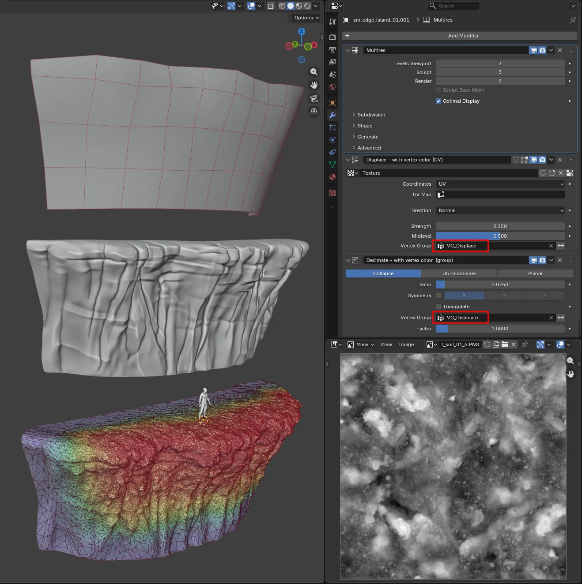Toggle Displace modifier edit mode display

525,160
